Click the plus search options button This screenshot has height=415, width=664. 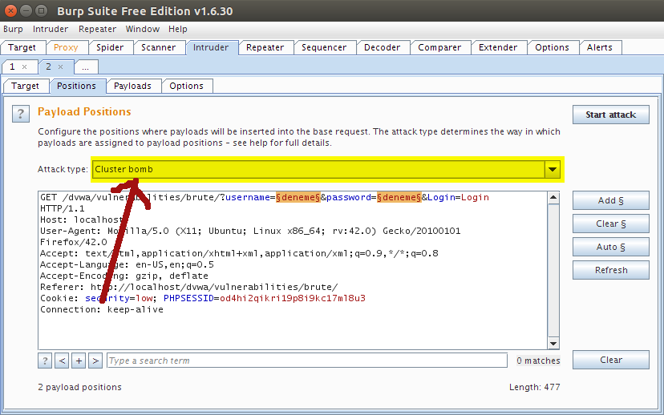(79, 361)
